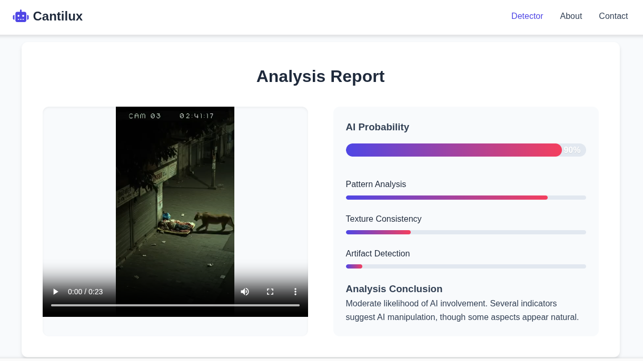Click the CAM 03 timestamp overlay

pyautogui.click(x=171, y=116)
